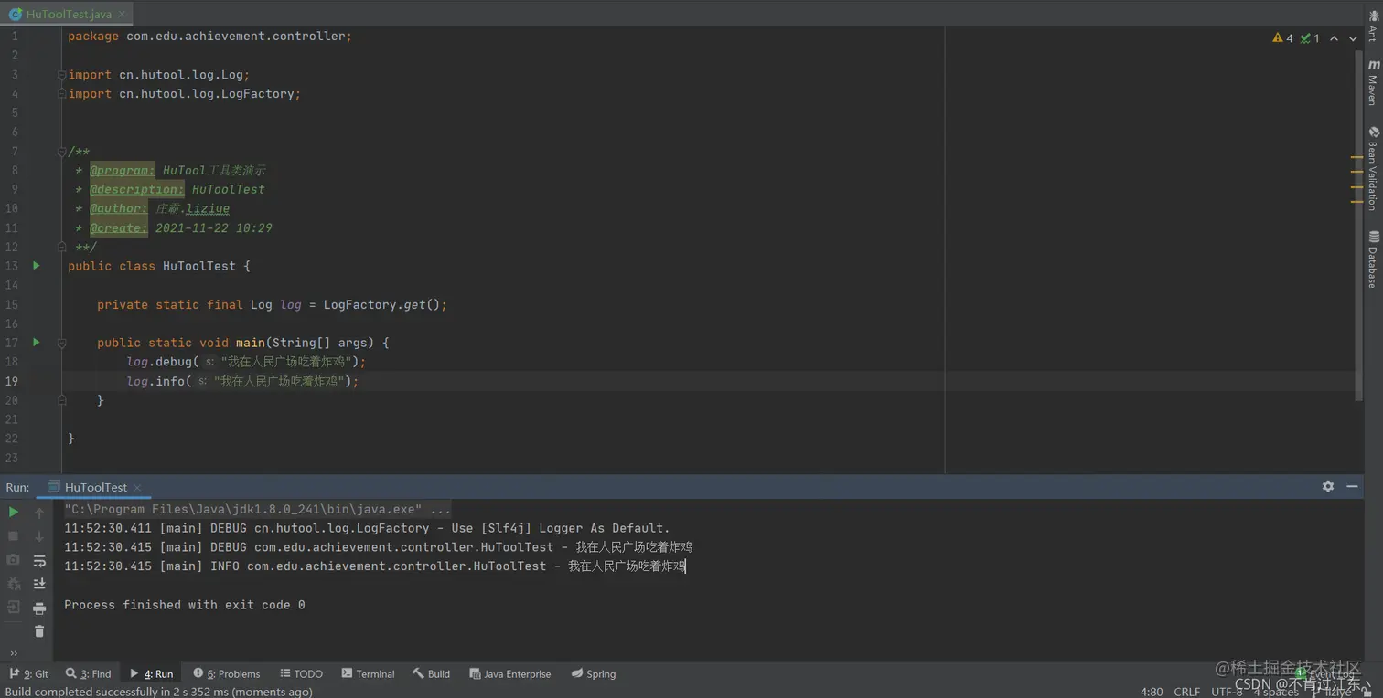Screen dimensions: 1383x698
Task: Open the Ant tool window
Action: click(1373, 26)
